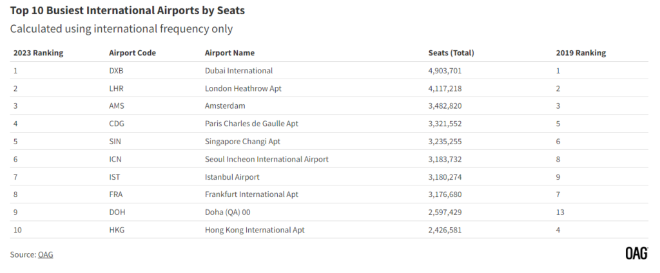Click Seoul Incheon International Airport name
Image resolution: width=660 pixels, height=273 pixels.
click(267, 159)
